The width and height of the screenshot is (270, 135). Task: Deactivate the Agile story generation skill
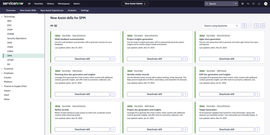point(227,59)
